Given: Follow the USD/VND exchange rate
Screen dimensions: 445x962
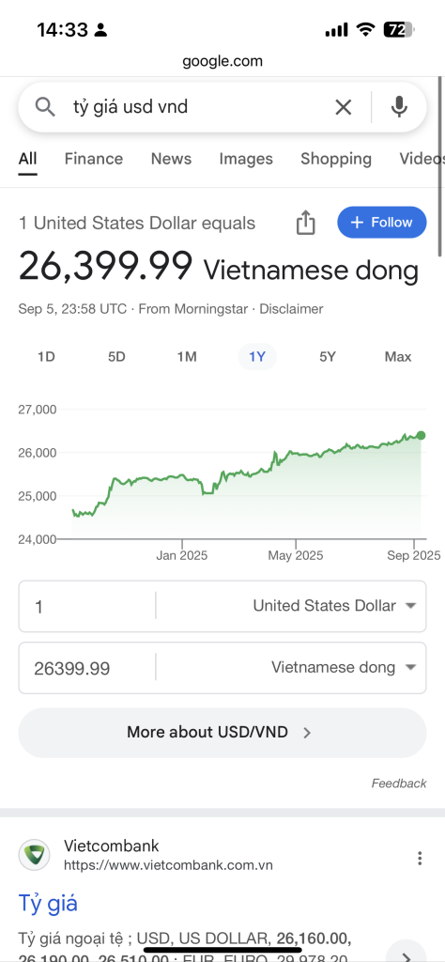Looking at the screenshot, I should pyautogui.click(x=382, y=222).
